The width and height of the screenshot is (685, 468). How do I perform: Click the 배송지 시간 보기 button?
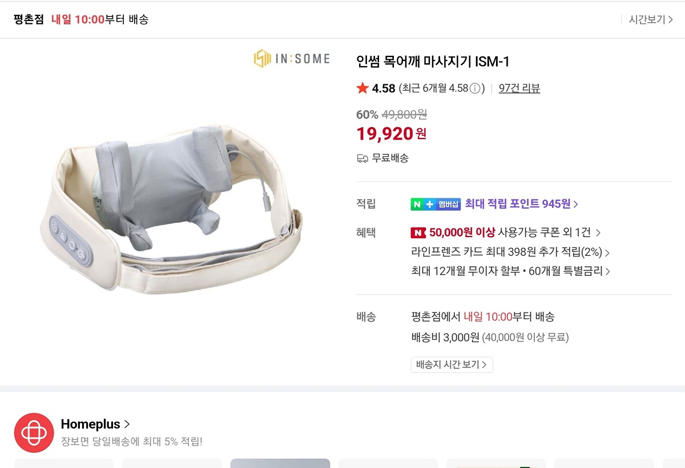click(452, 365)
